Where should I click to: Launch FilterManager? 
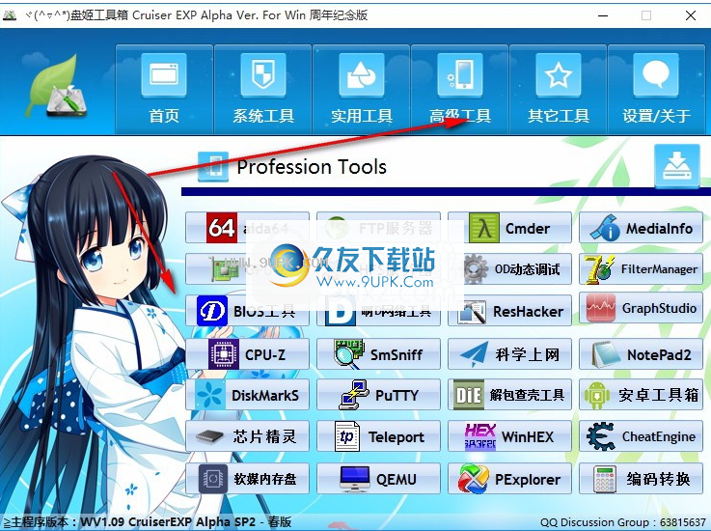click(x=641, y=269)
